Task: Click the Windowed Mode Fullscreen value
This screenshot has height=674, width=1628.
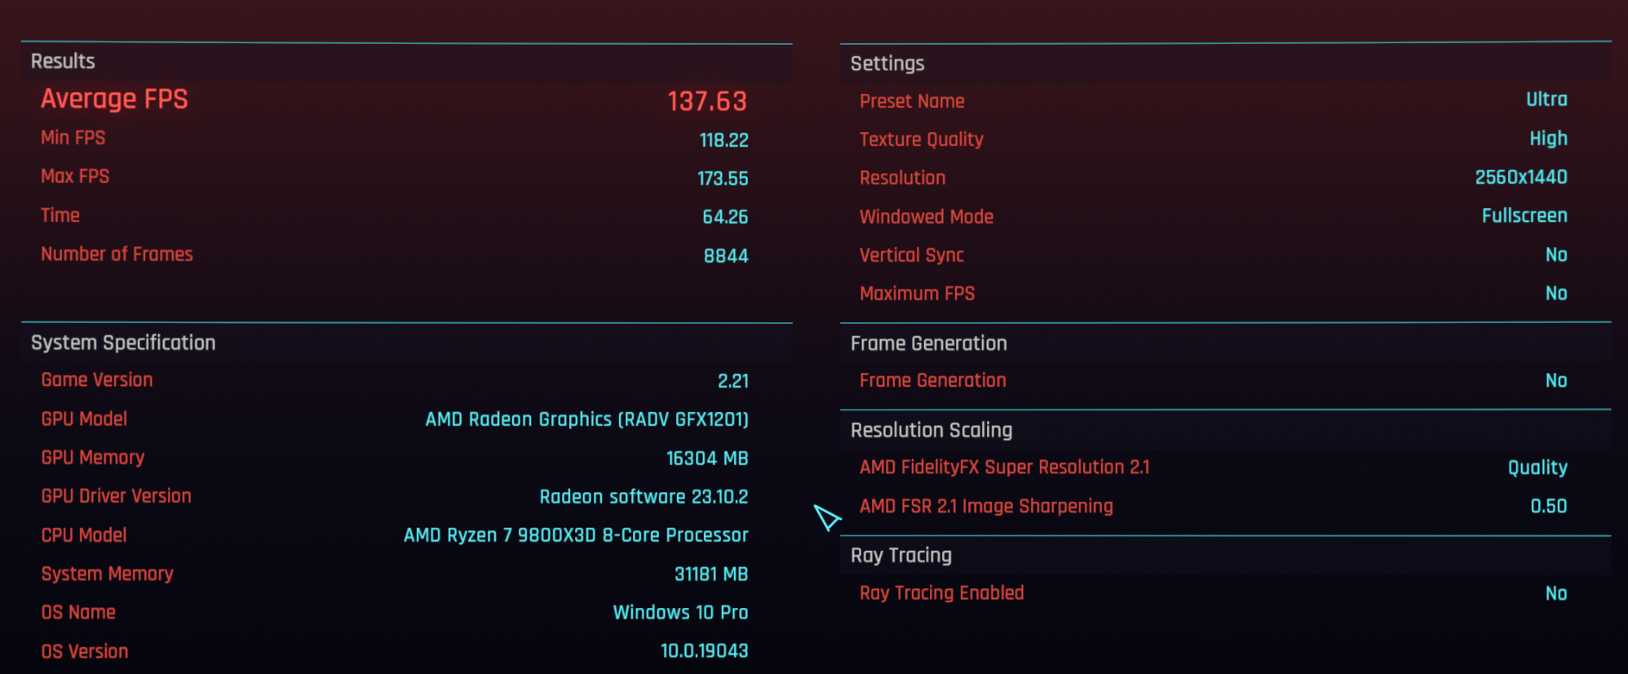Action: 1524,215
